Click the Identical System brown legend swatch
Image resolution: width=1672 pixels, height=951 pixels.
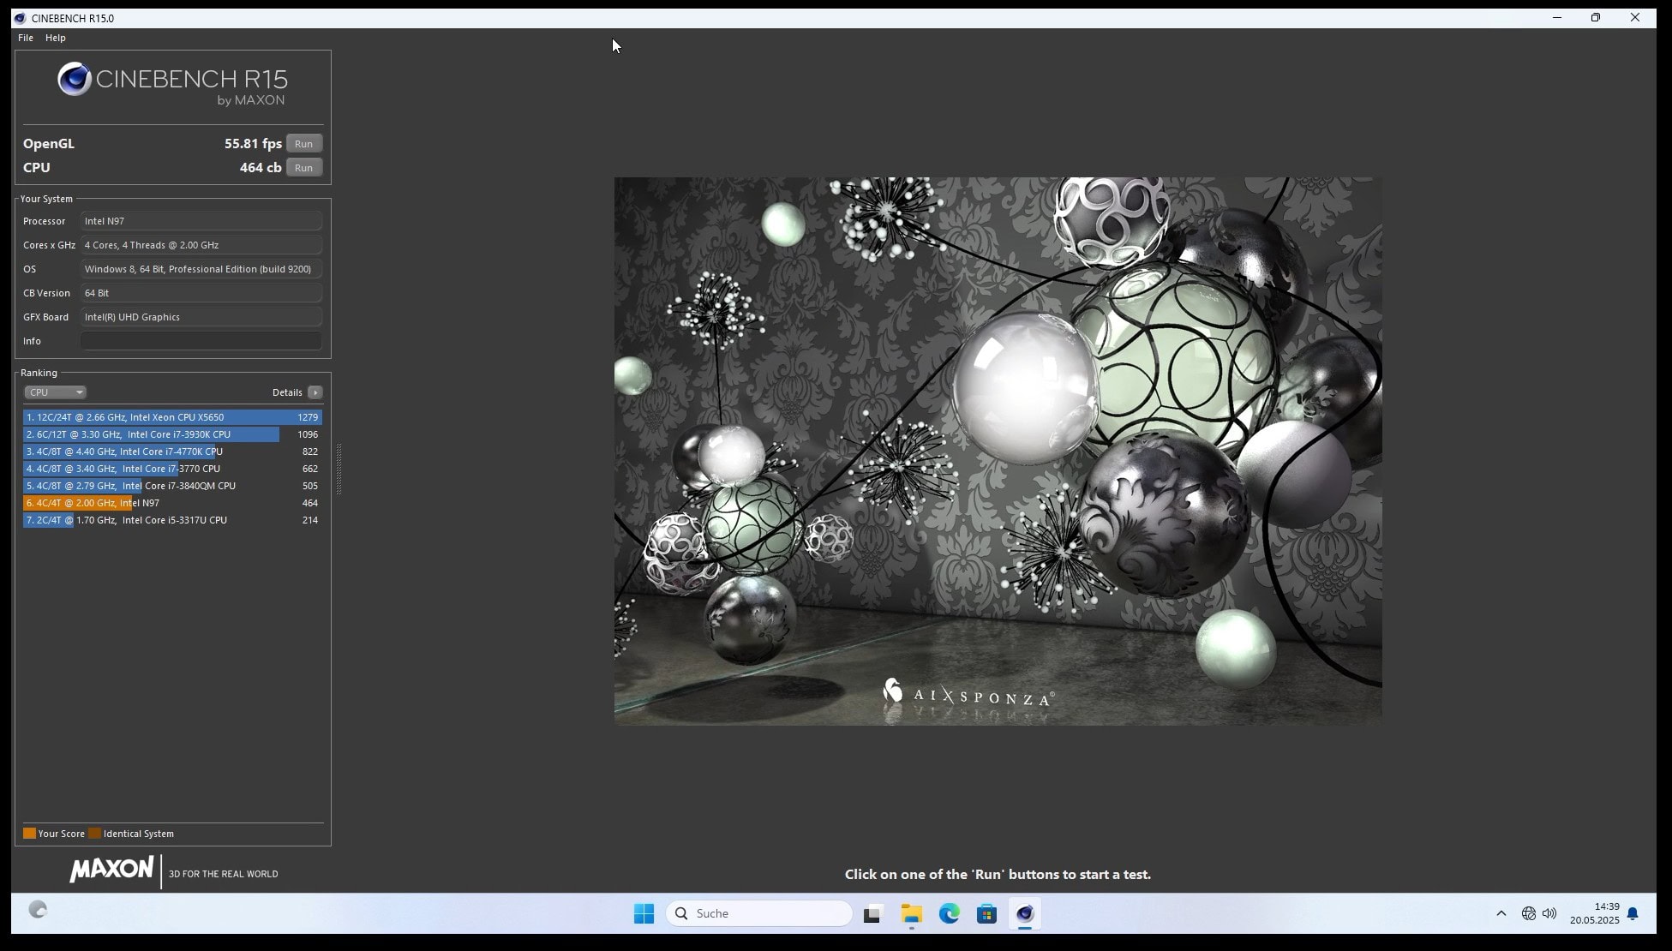tap(94, 834)
